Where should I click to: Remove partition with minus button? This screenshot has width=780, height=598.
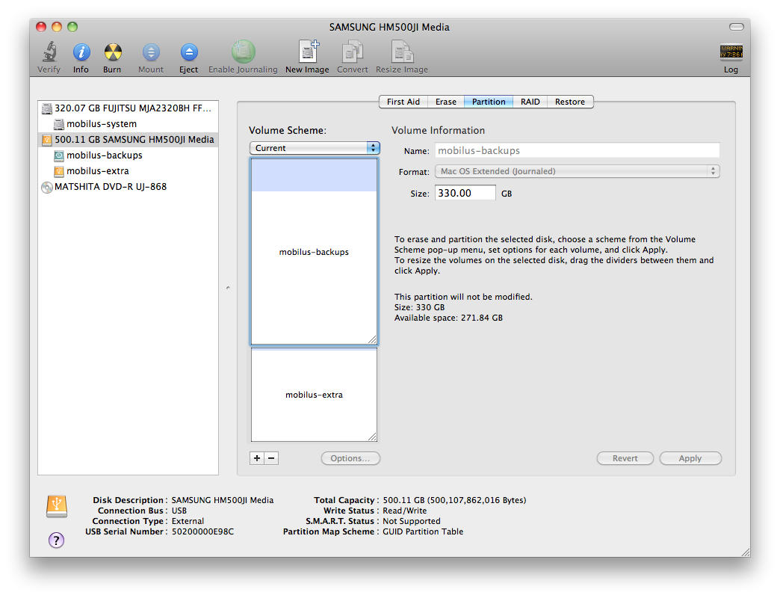(x=271, y=458)
